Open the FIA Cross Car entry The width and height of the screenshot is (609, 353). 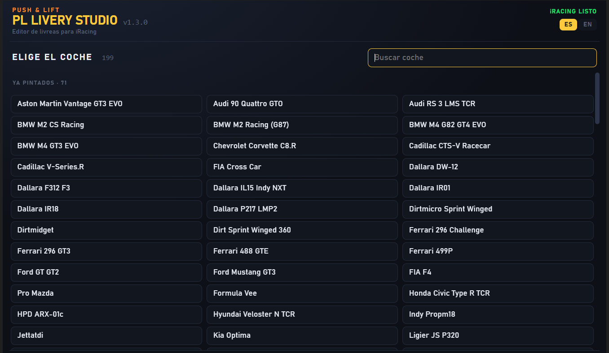[302, 167]
